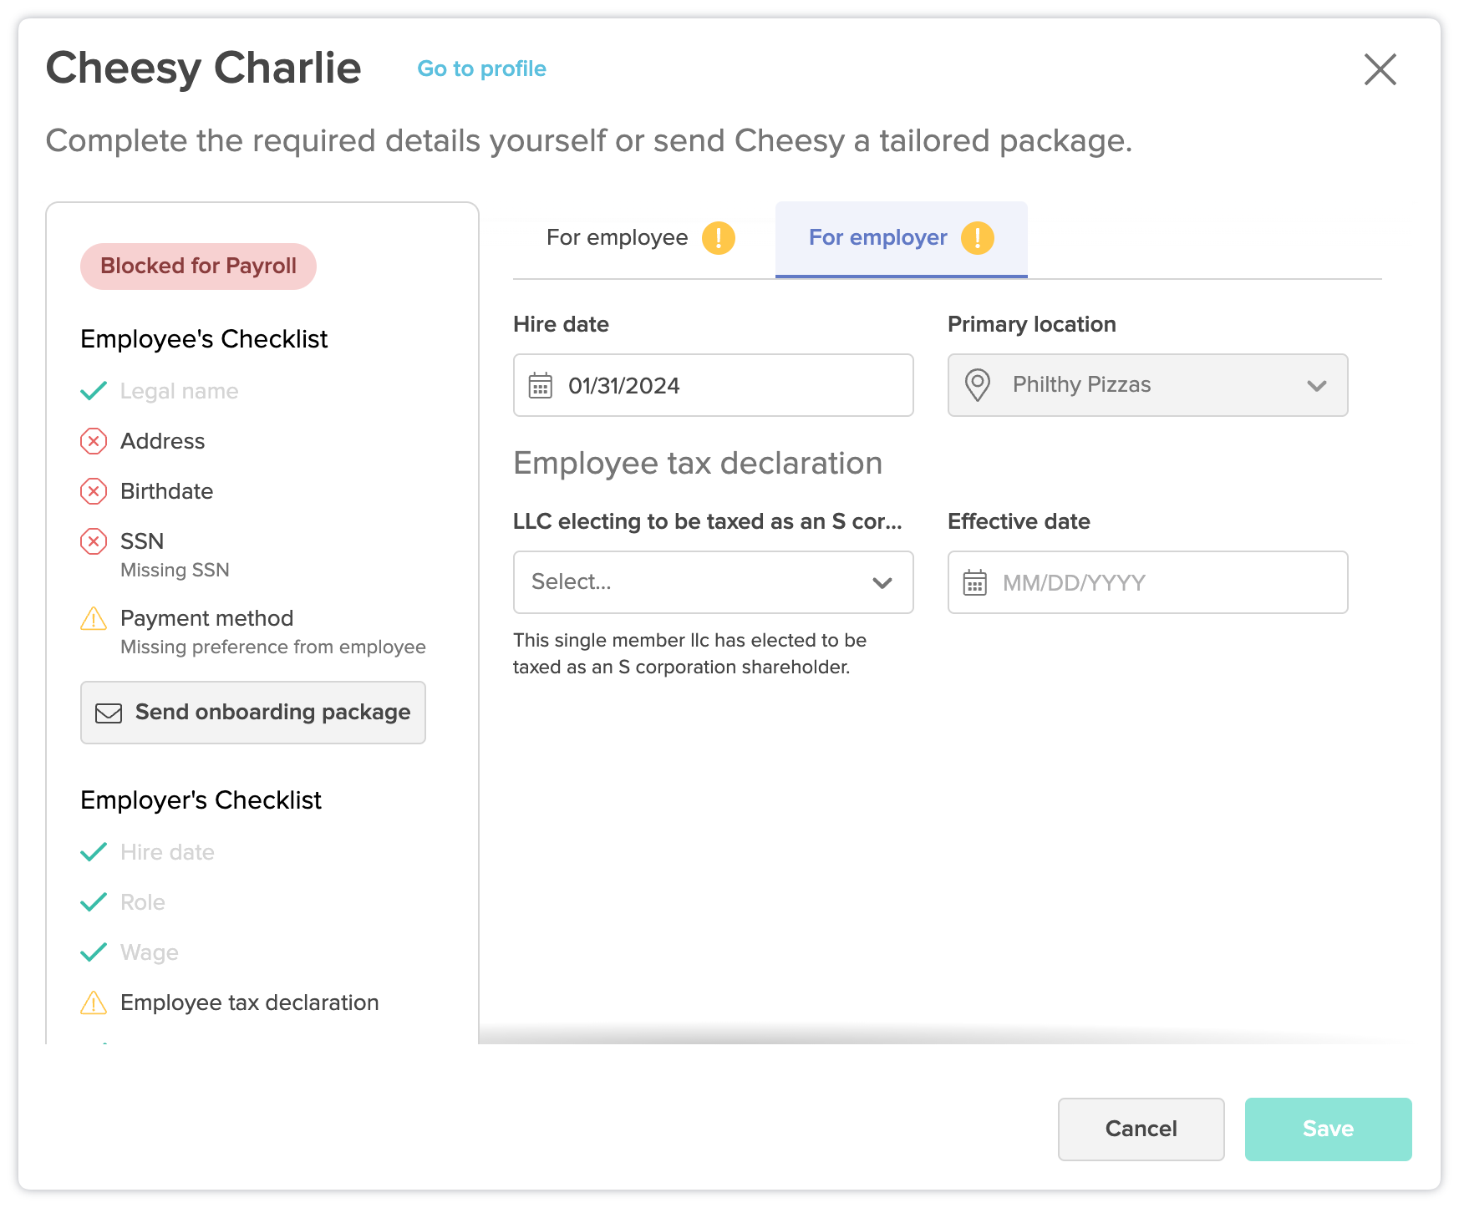
Task: Open the Primary location dropdown
Action: tap(1147, 385)
